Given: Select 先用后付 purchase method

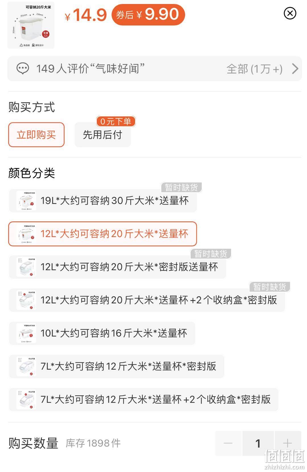Looking at the screenshot, I should (x=103, y=135).
